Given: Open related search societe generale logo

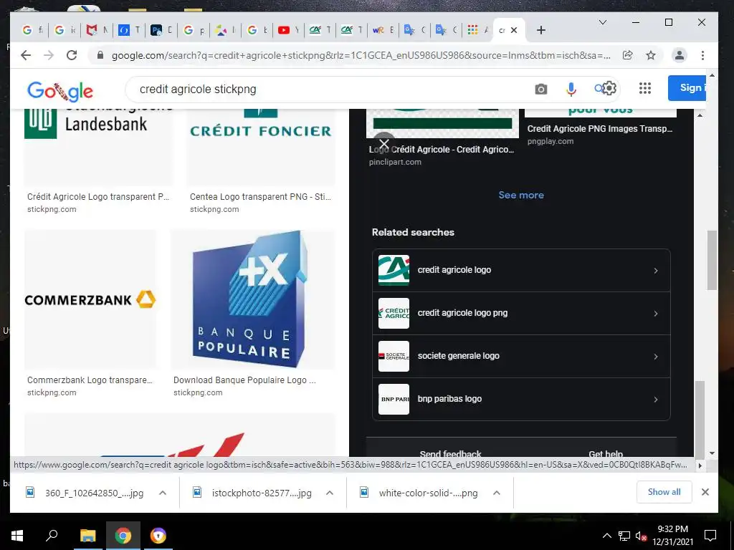Looking at the screenshot, I should [521, 357].
